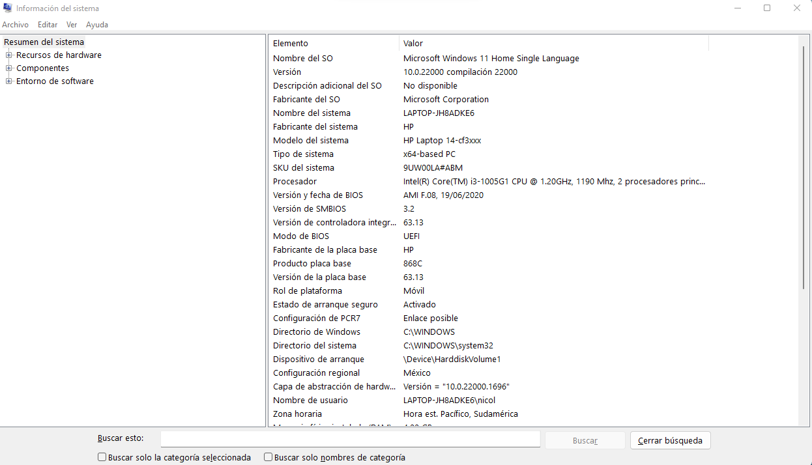The height and width of the screenshot is (465, 812).
Task: Select Versión y fecha de BIOS row
Action: point(489,195)
